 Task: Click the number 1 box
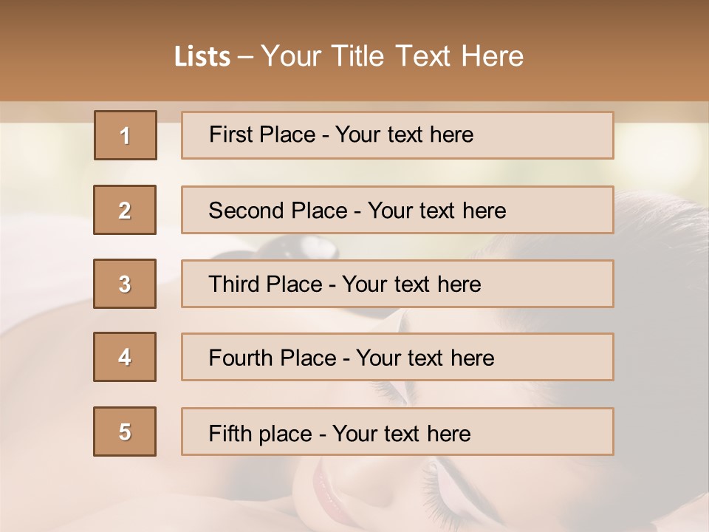click(x=126, y=135)
